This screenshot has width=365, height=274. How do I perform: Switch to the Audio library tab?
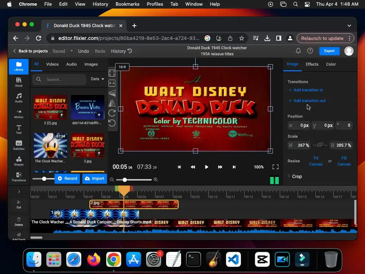[x=71, y=64]
